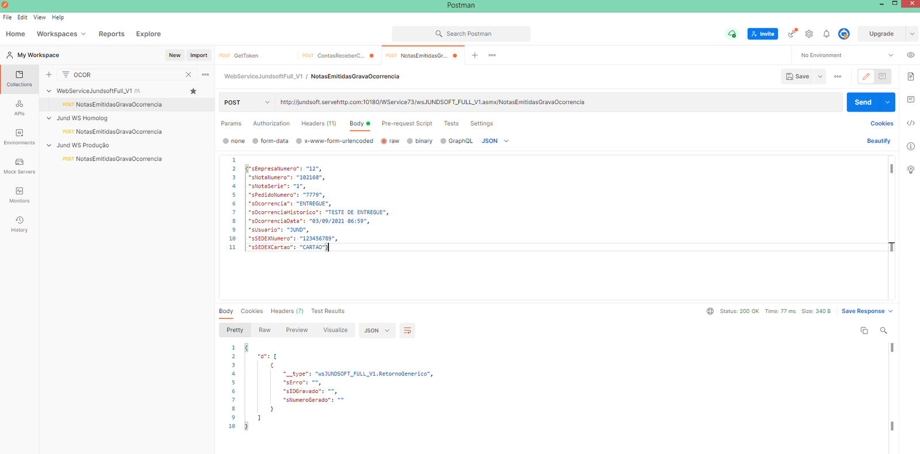Open the code snippet panel icon
Screen dimensions: 920x454
(911, 123)
